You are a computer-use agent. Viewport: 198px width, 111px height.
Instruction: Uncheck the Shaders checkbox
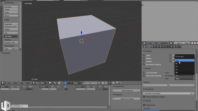pyautogui.click(x=144, y=58)
